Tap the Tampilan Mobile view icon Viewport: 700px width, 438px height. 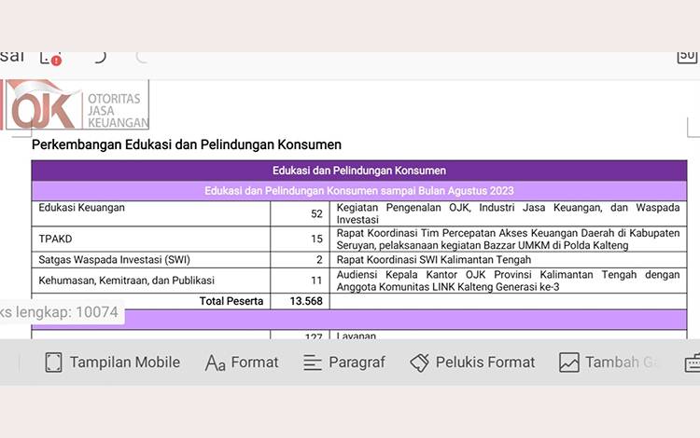pyautogui.click(x=53, y=363)
